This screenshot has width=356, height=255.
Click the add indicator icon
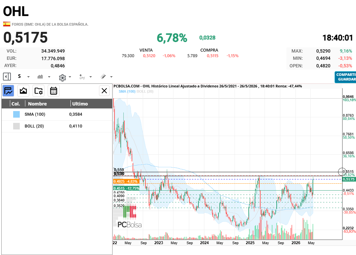coord(82,77)
